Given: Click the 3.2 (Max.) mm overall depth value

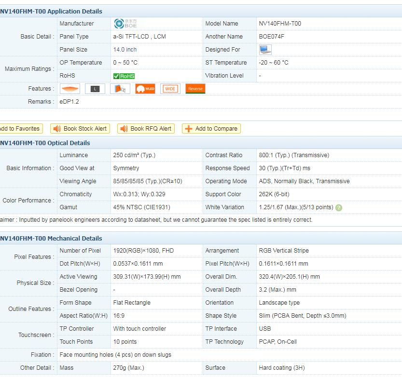Looking at the screenshot, I should (277, 290).
